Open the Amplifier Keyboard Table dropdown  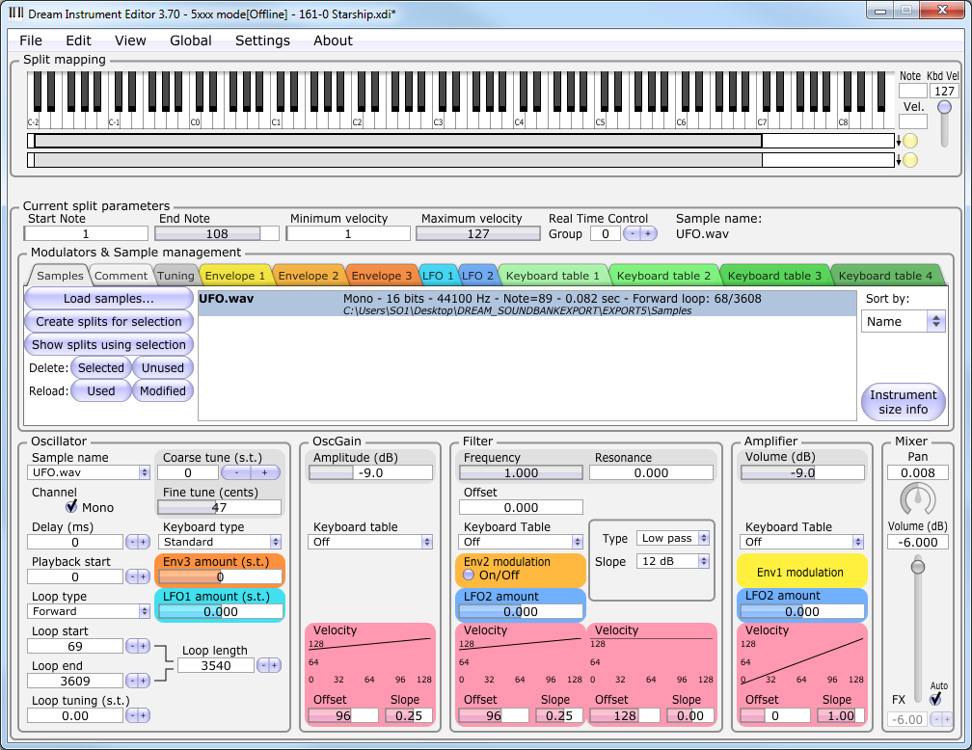click(801, 542)
